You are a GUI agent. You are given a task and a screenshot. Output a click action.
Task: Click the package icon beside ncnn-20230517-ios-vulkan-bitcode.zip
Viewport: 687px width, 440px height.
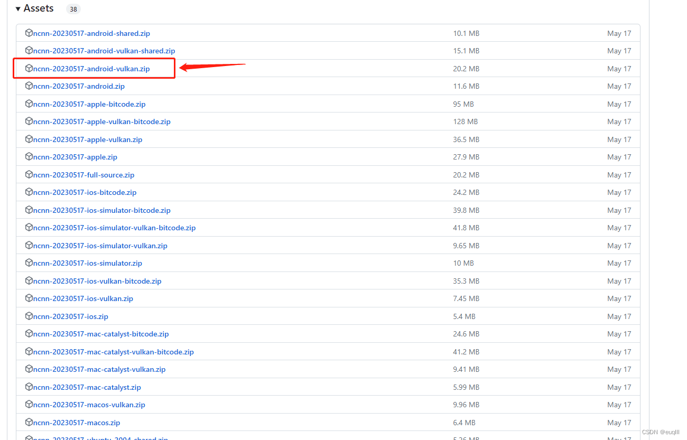[x=29, y=281]
